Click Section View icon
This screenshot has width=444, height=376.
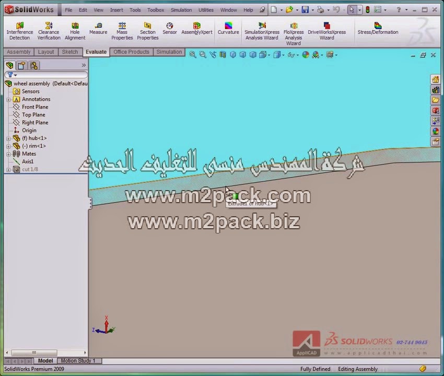223,55
